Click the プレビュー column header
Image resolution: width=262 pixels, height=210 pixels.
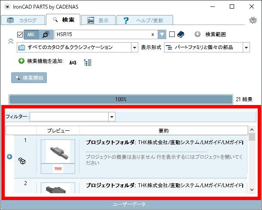(58, 130)
